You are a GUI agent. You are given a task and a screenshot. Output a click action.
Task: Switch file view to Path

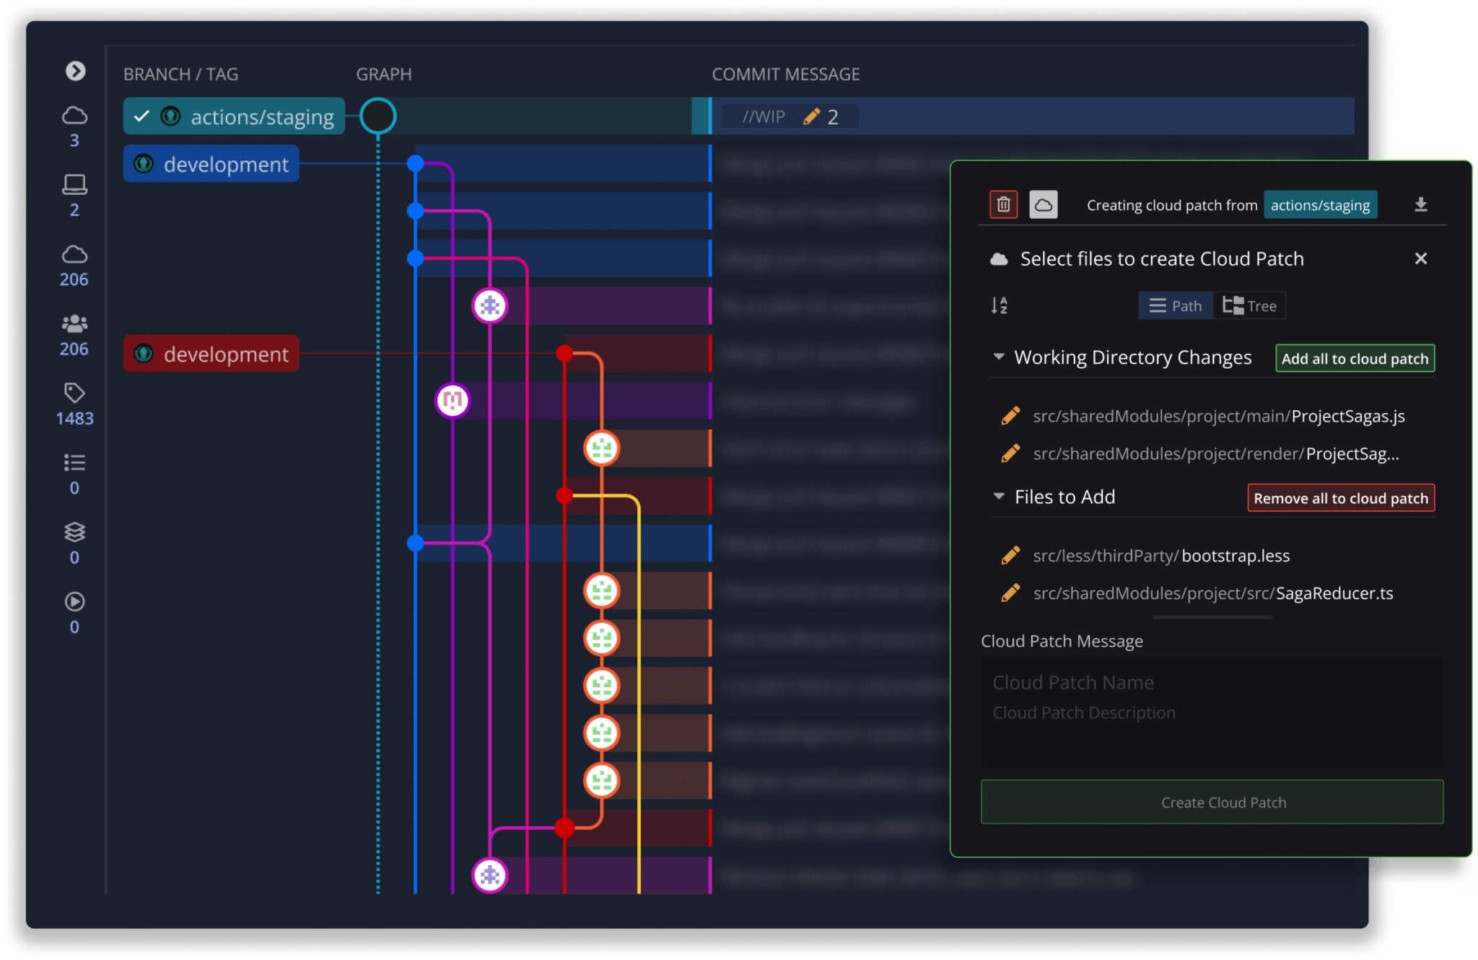(1176, 306)
